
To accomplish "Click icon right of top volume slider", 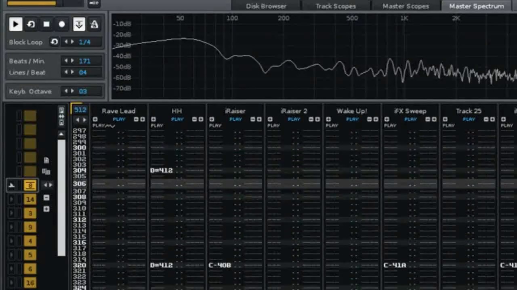I will (94, 3).
